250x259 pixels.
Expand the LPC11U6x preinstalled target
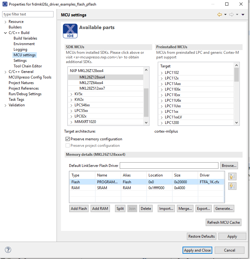162,100
